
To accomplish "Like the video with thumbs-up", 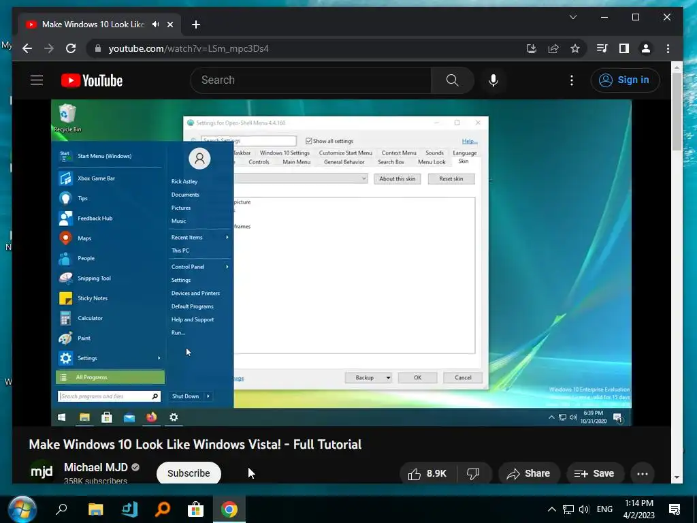I will pyautogui.click(x=427, y=474).
